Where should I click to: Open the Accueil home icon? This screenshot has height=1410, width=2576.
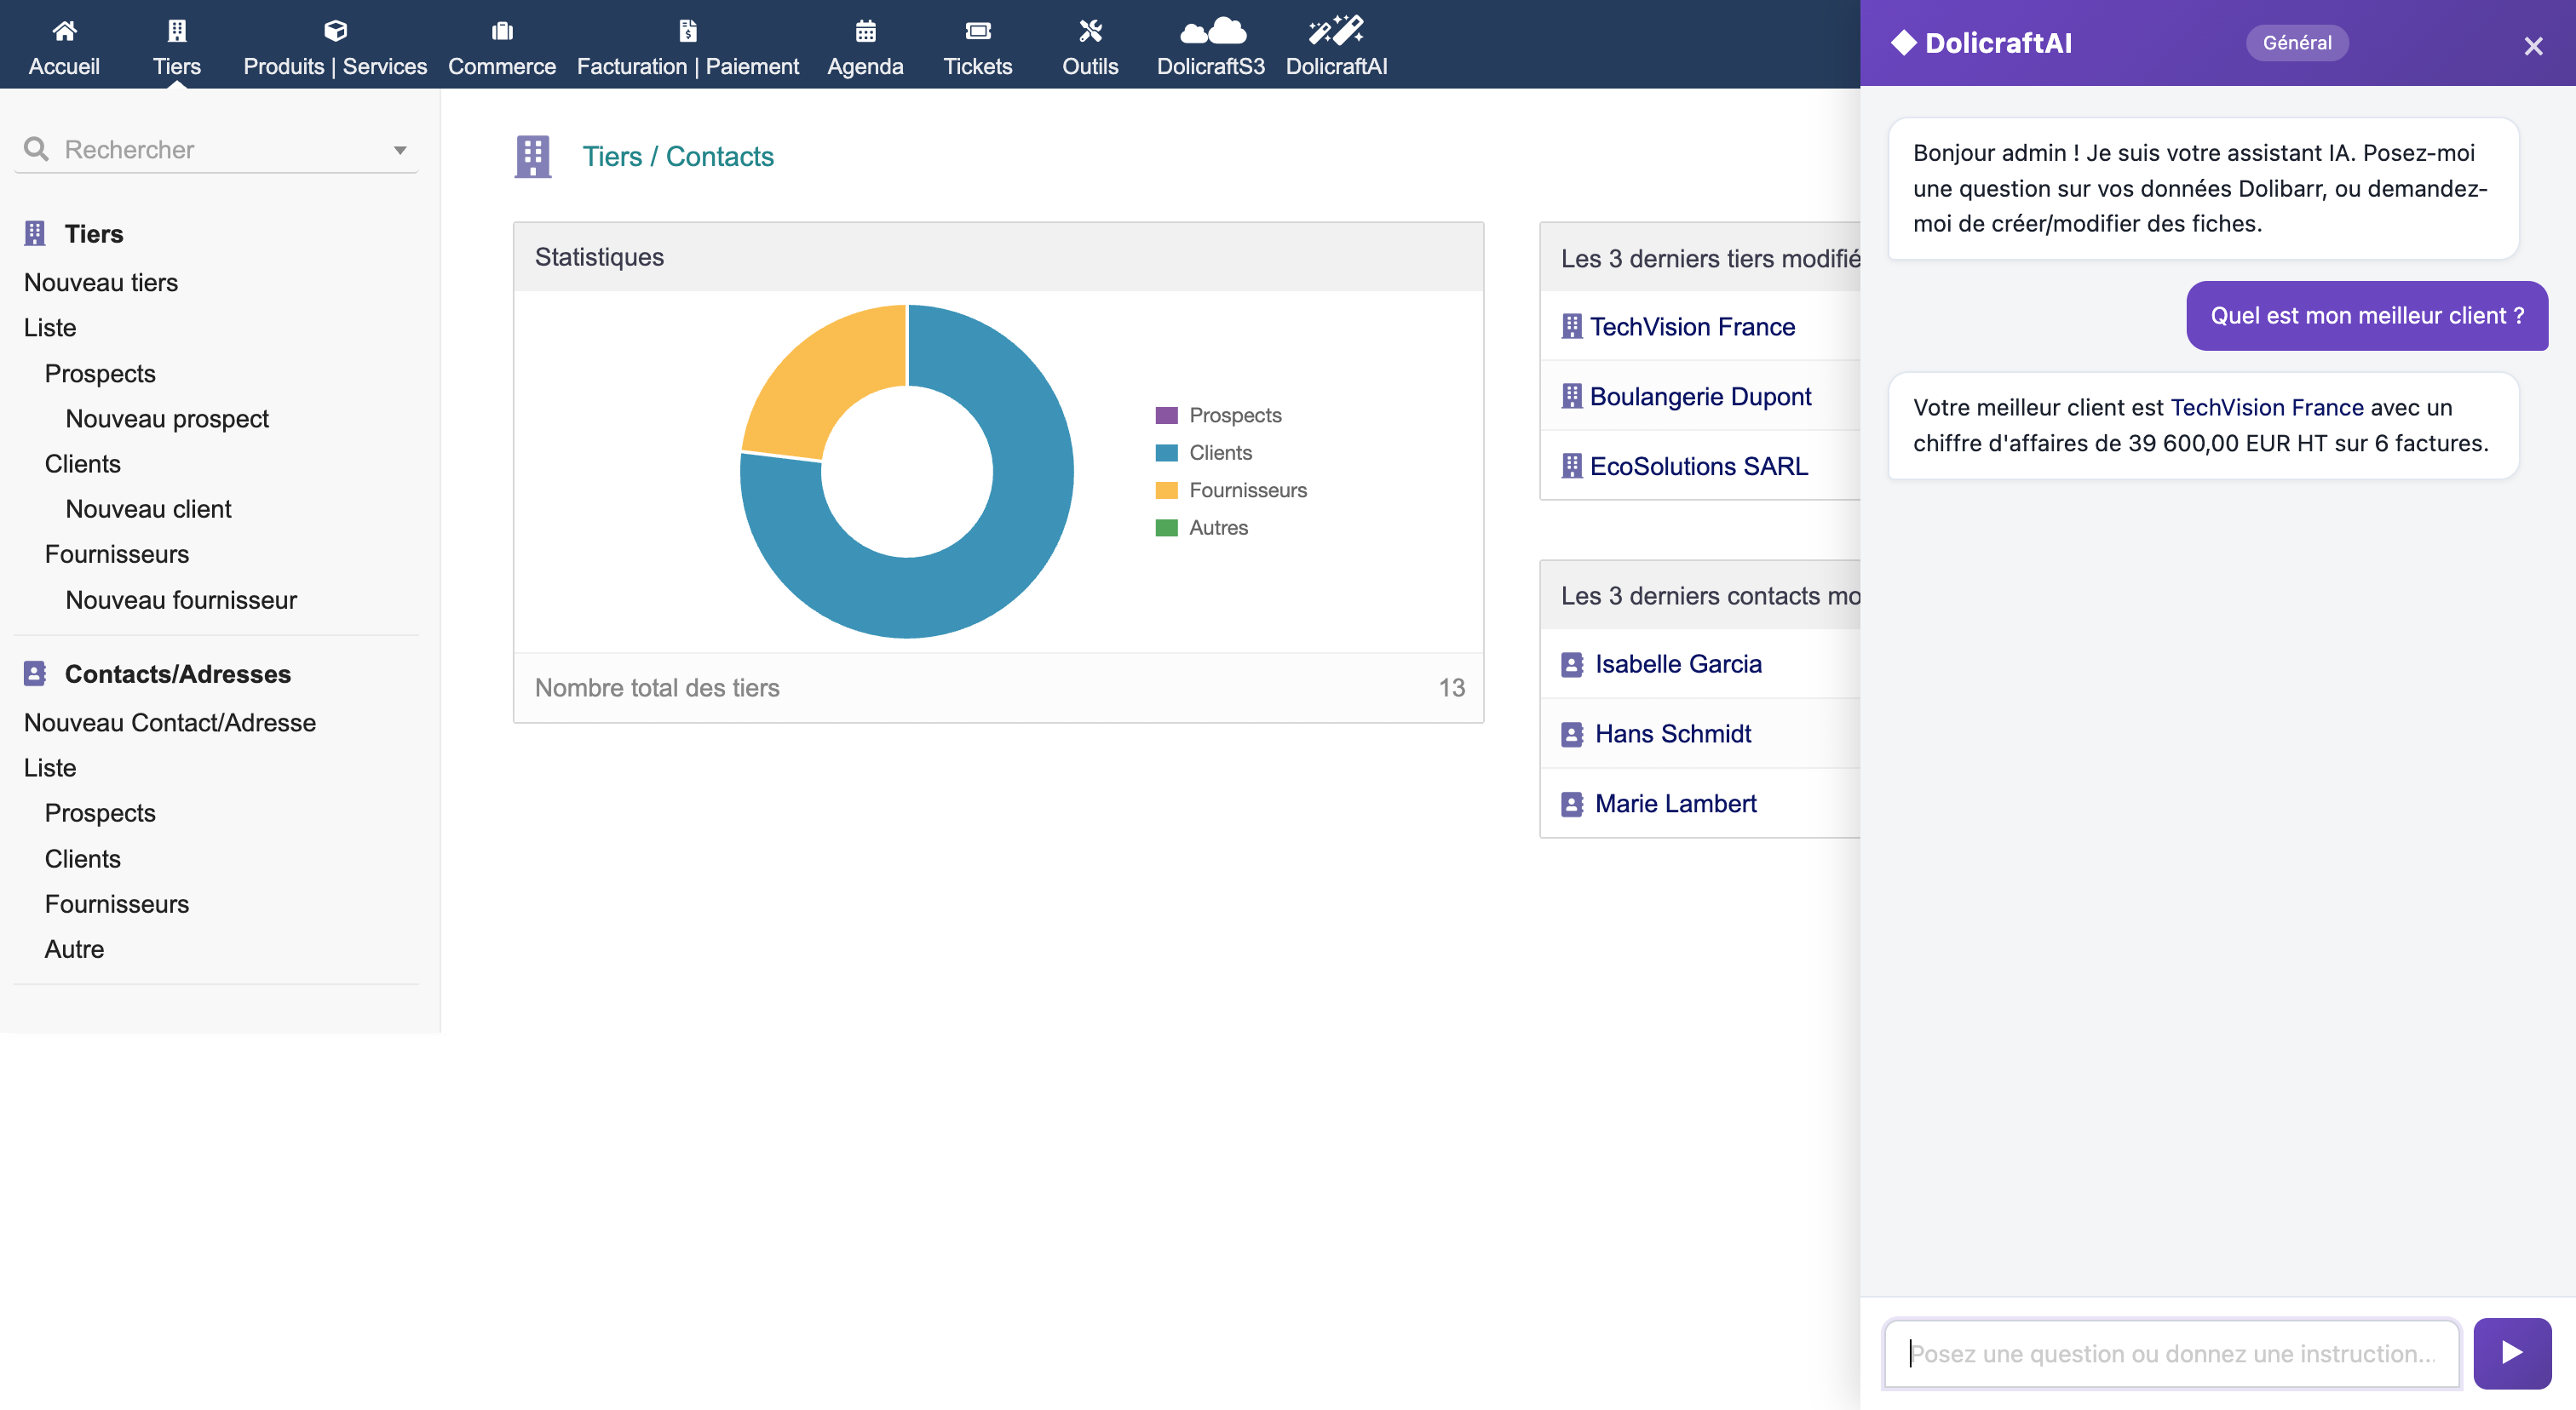[x=64, y=31]
